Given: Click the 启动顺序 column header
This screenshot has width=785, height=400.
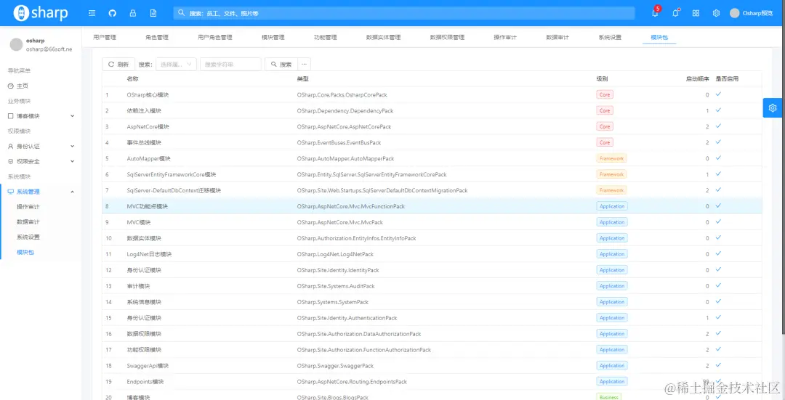Looking at the screenshot, I should point(697,78).
